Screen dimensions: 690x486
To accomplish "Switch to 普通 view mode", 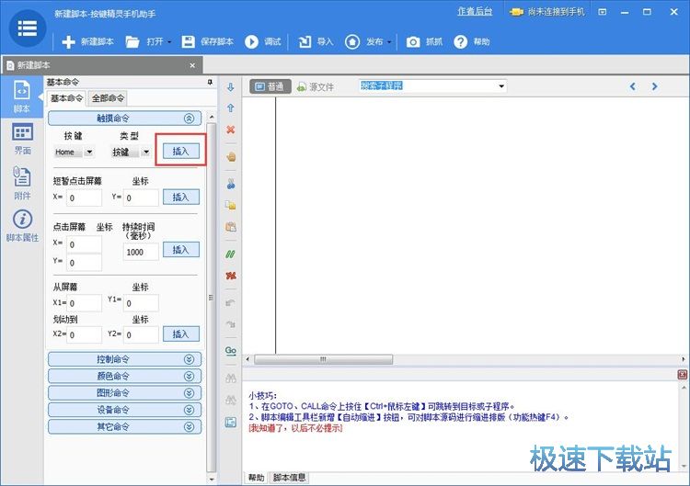I will tap(270, 86).
